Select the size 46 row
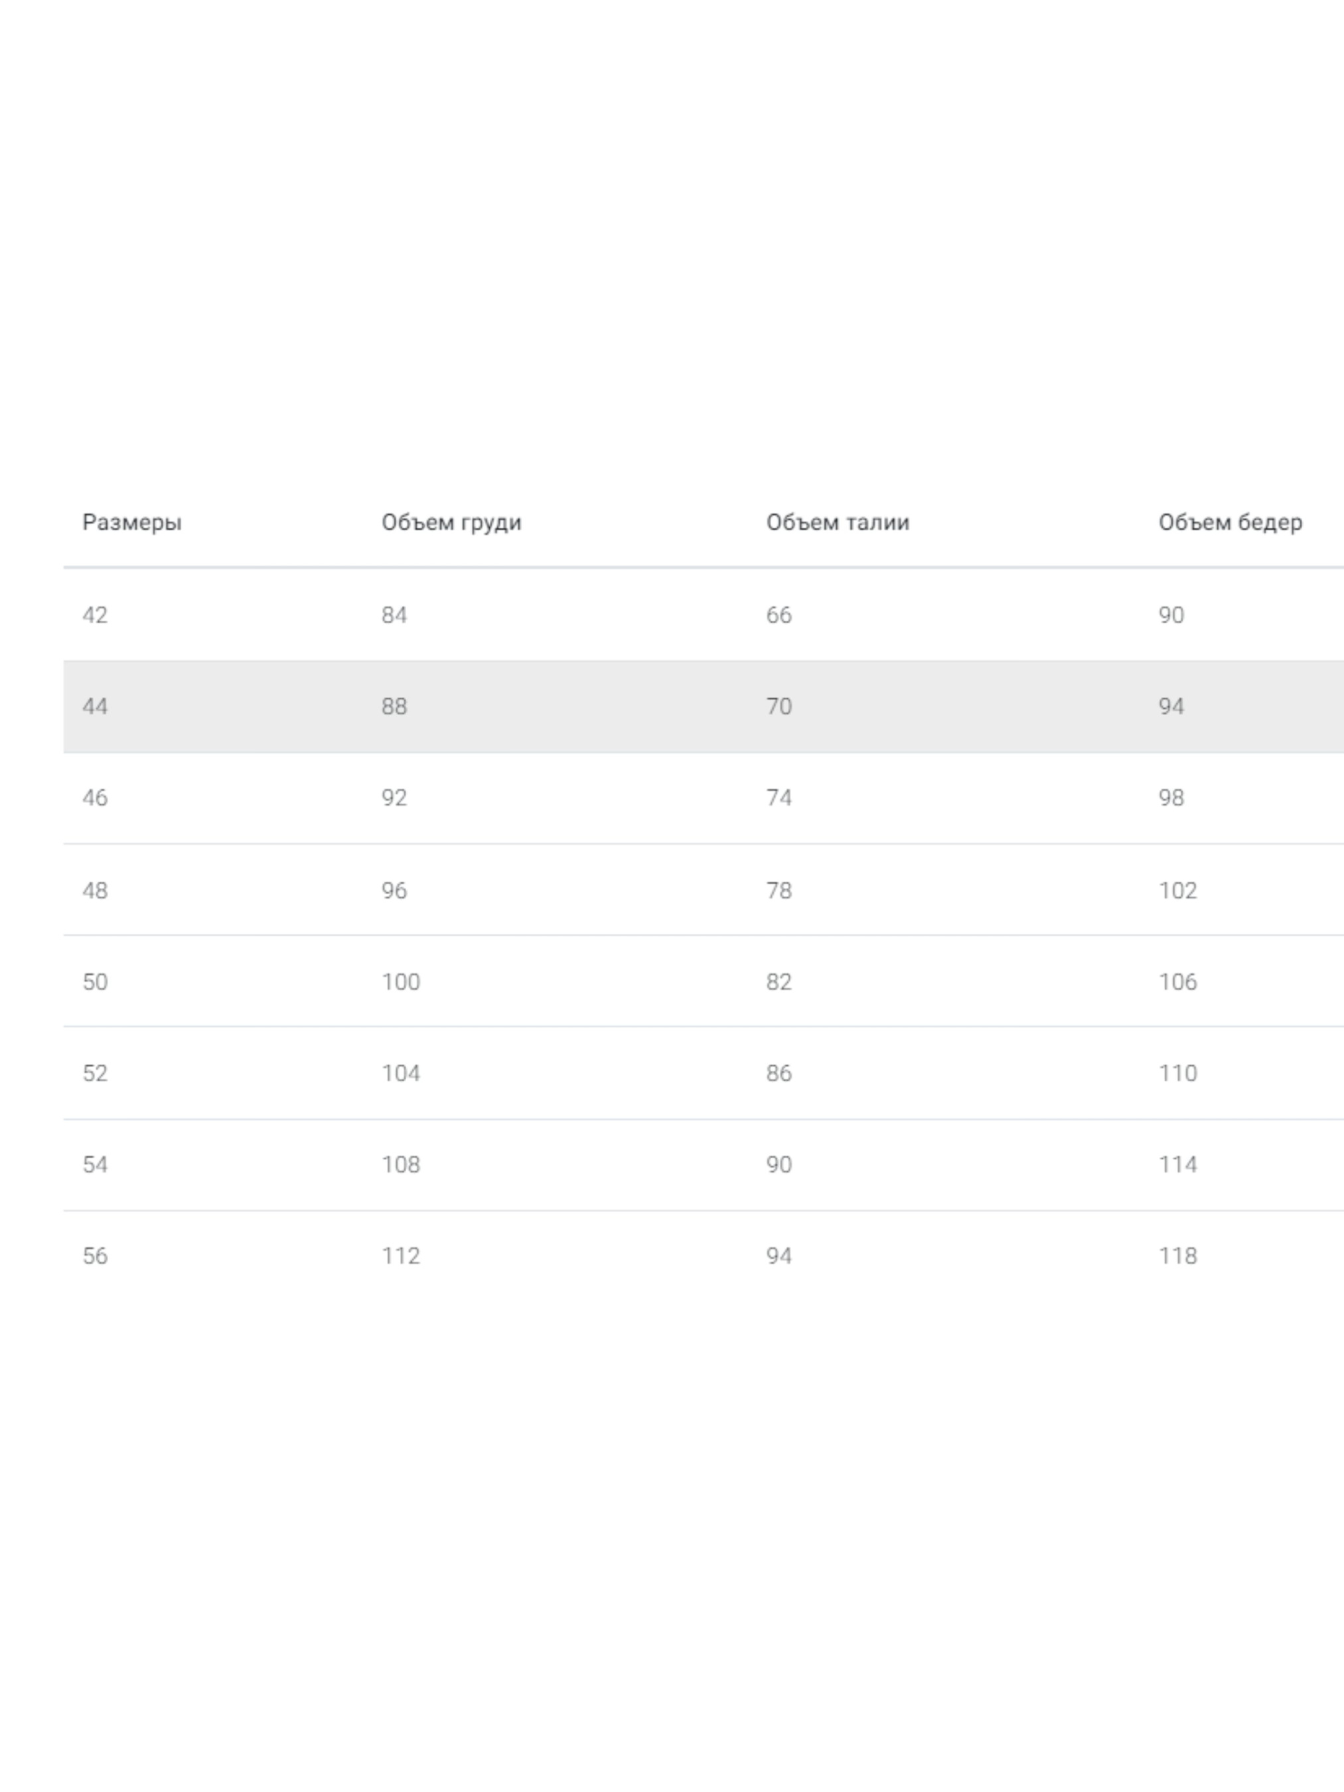This screenshot has height=1792, width=1344. (x=95, y=798)
